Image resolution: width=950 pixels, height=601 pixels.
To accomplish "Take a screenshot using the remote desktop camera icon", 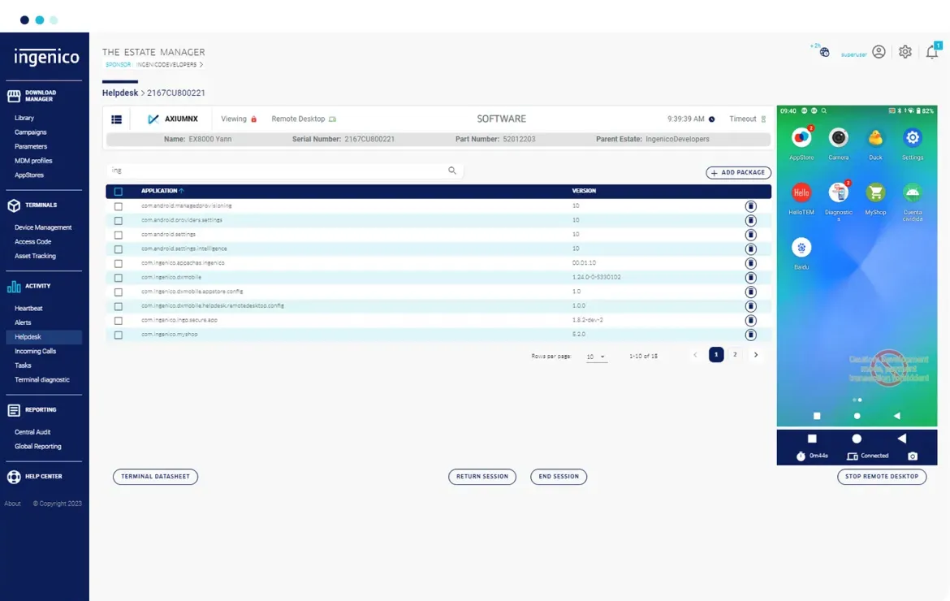I will click(912, 456).
